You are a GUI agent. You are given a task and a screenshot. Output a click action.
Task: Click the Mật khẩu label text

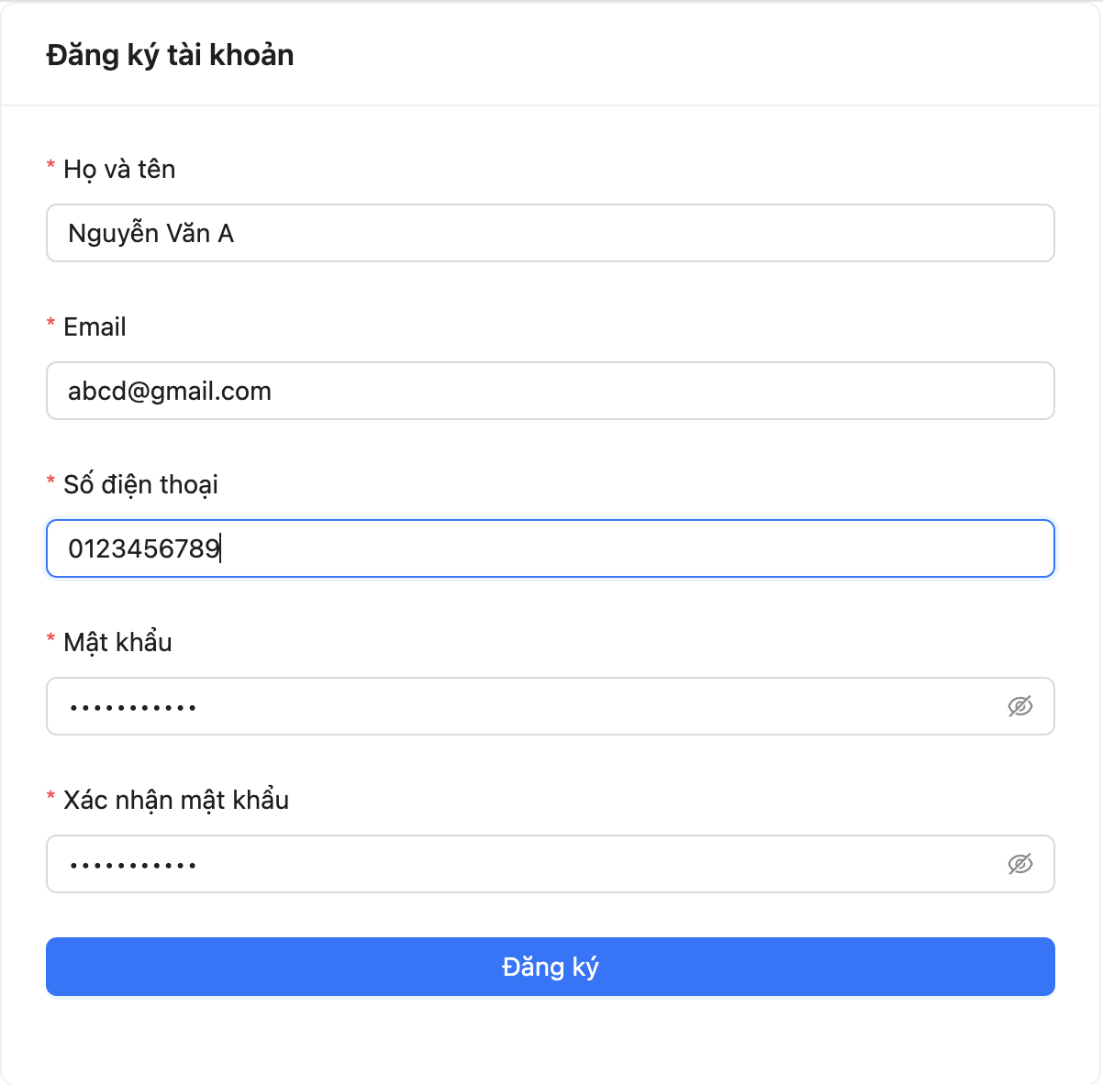coord(117,643)
